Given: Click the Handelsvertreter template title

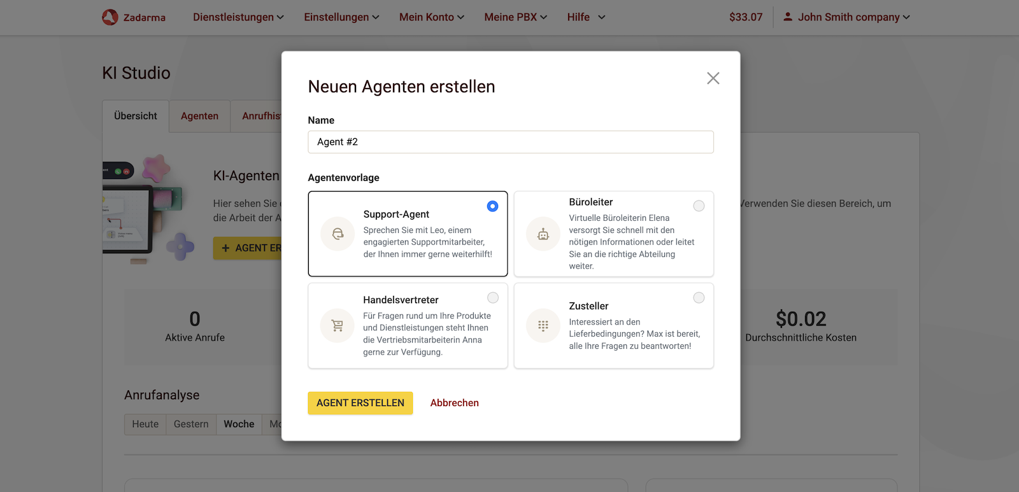Looking at the screenshot, I should (401, 300).
